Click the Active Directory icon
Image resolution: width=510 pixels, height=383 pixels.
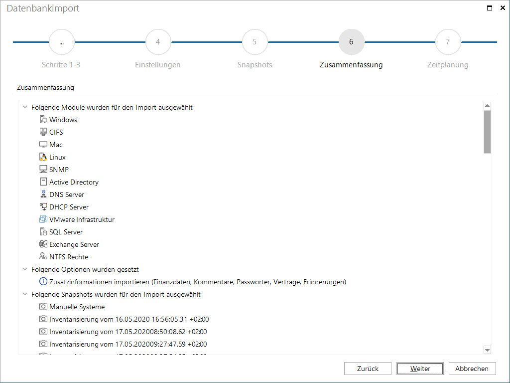(43, 182)
